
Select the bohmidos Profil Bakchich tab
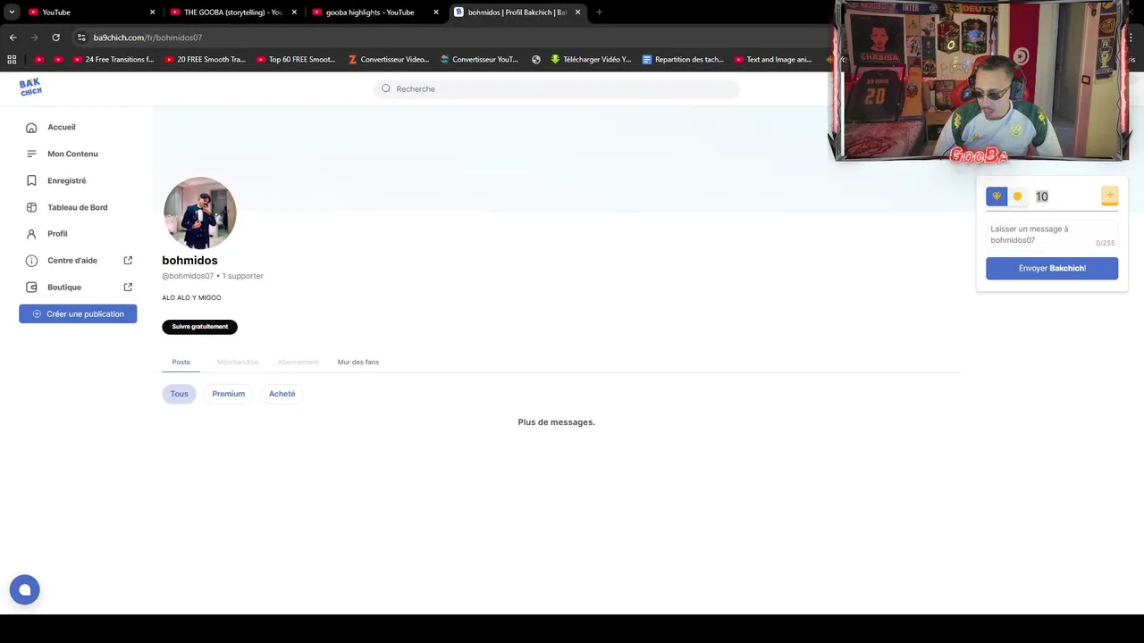tap(517, 13)
